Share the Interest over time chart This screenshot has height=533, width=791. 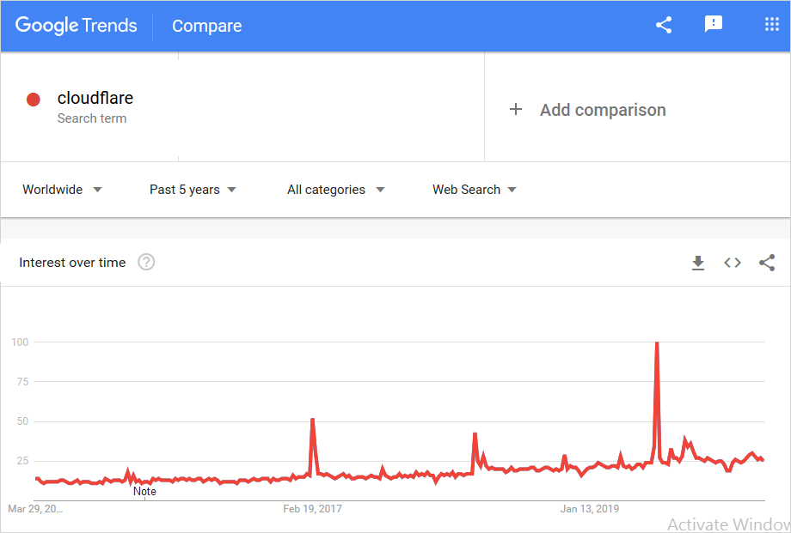click(x=767, y=263)
